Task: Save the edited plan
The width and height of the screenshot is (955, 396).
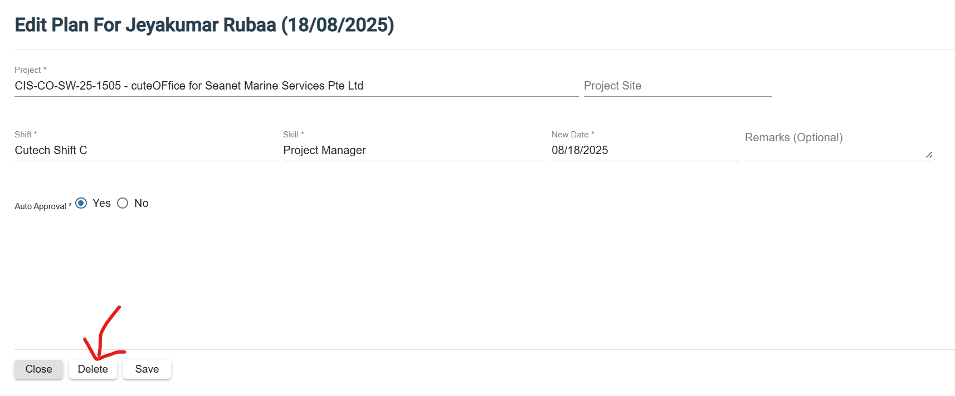Action: (147, 369)
